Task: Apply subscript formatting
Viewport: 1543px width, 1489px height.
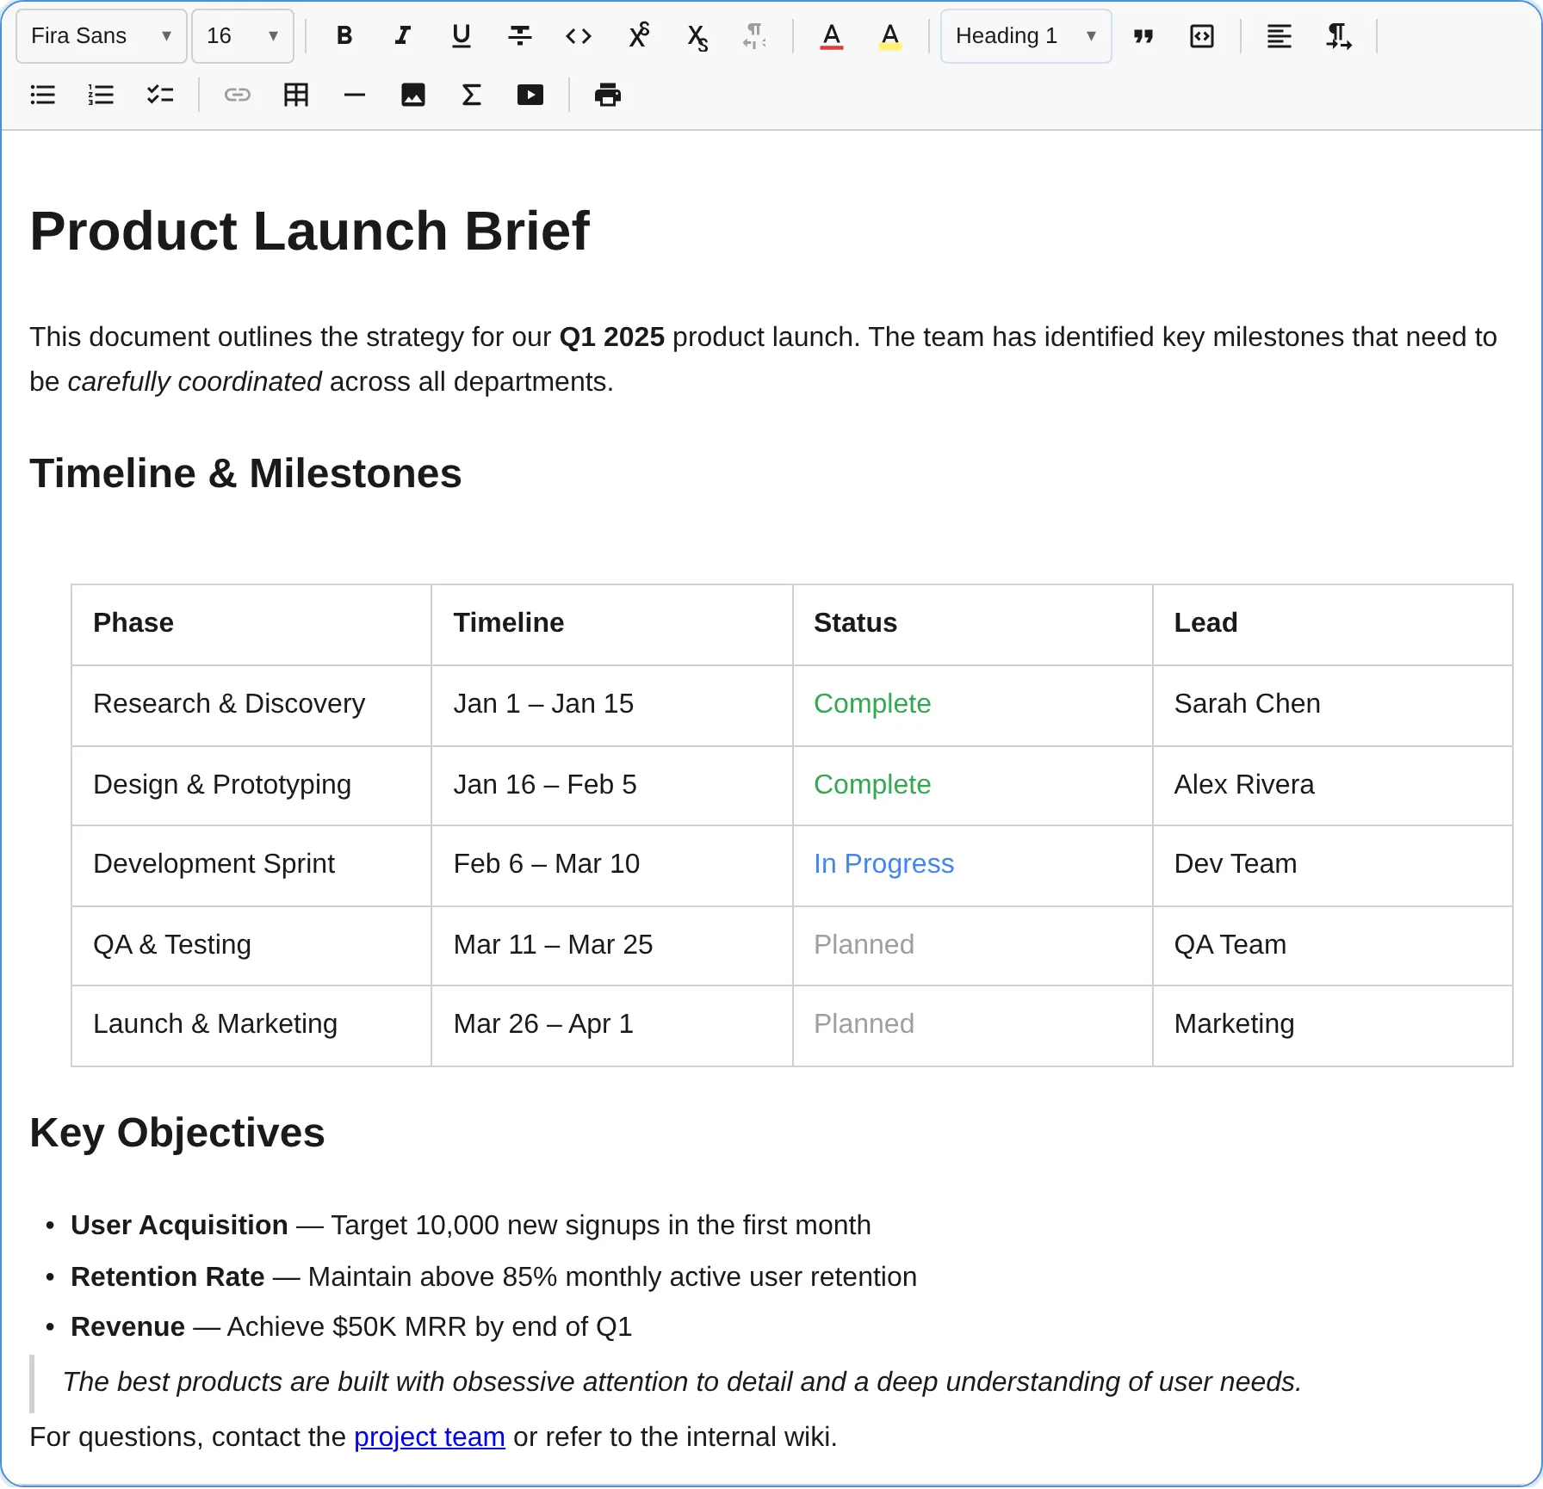Action: click(697, 36)
